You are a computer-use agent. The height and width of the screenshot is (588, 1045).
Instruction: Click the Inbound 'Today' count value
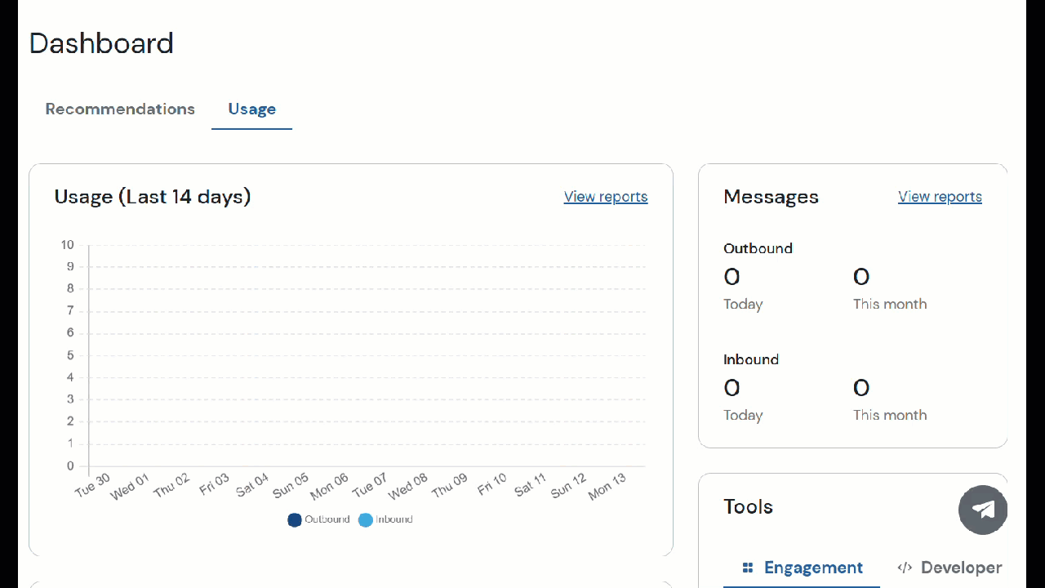coord(731,388)
